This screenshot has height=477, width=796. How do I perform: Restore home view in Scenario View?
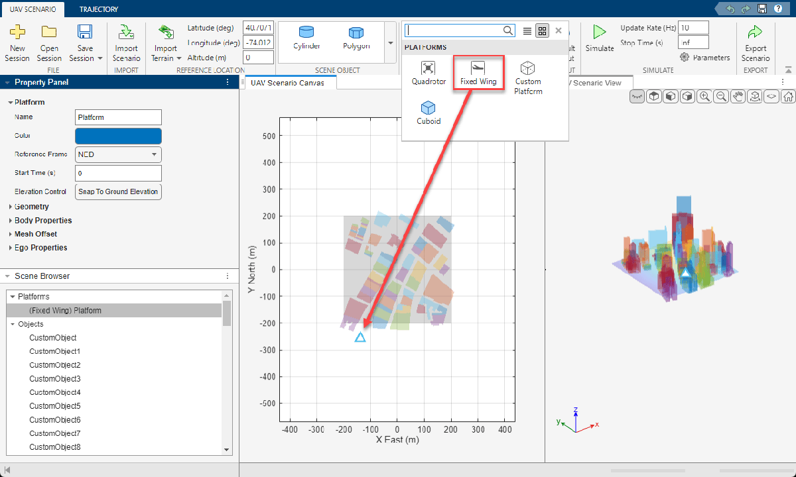pos(788,97)
